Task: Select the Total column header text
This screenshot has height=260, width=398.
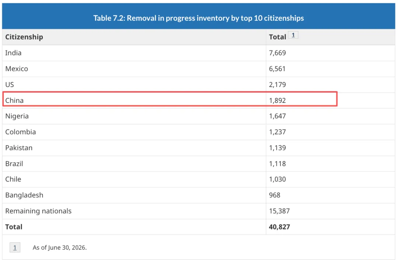Action: click(x=277, y=37)
